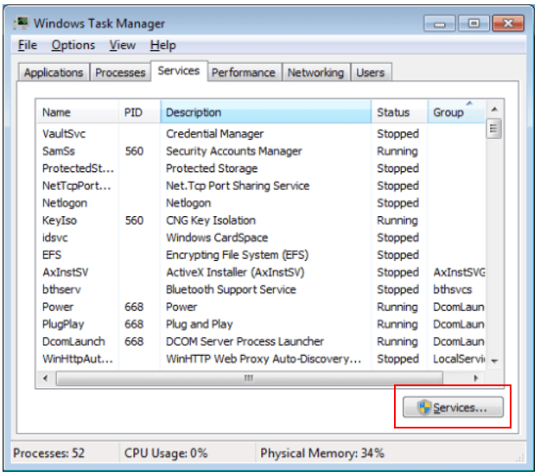Switch to the Networking tab
The width and height of the screenshot is (540, 476).
click(316, 73)
